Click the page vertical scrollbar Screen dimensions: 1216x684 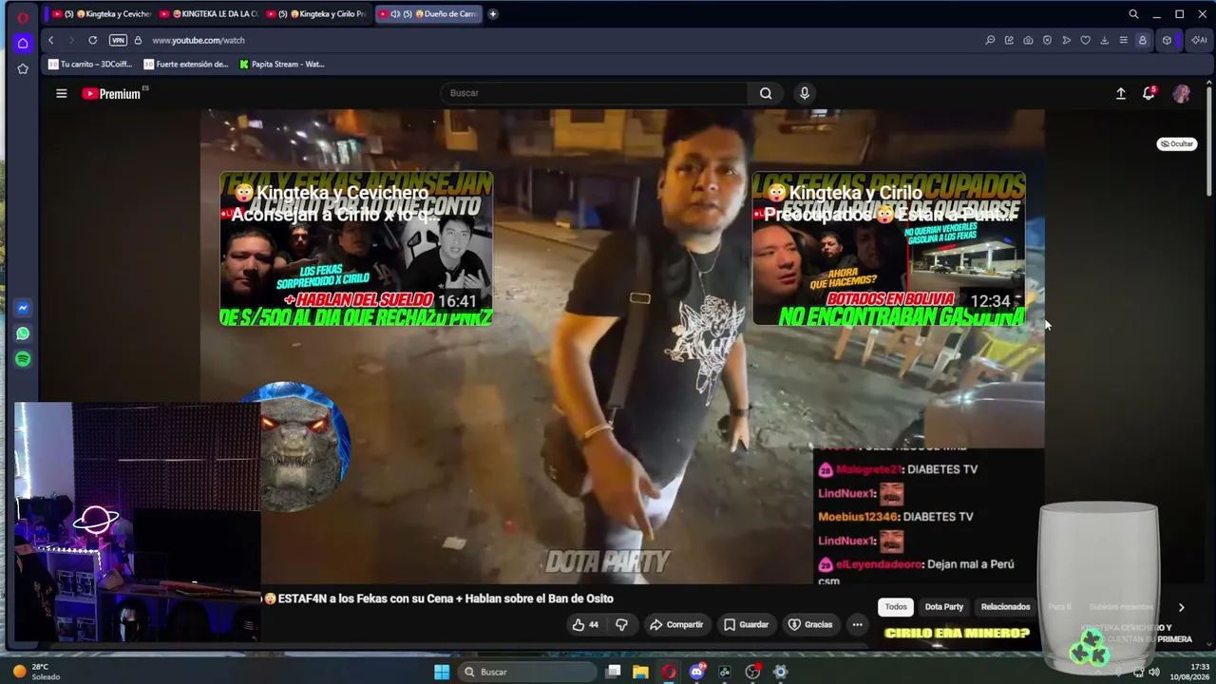pos(1209,142)
